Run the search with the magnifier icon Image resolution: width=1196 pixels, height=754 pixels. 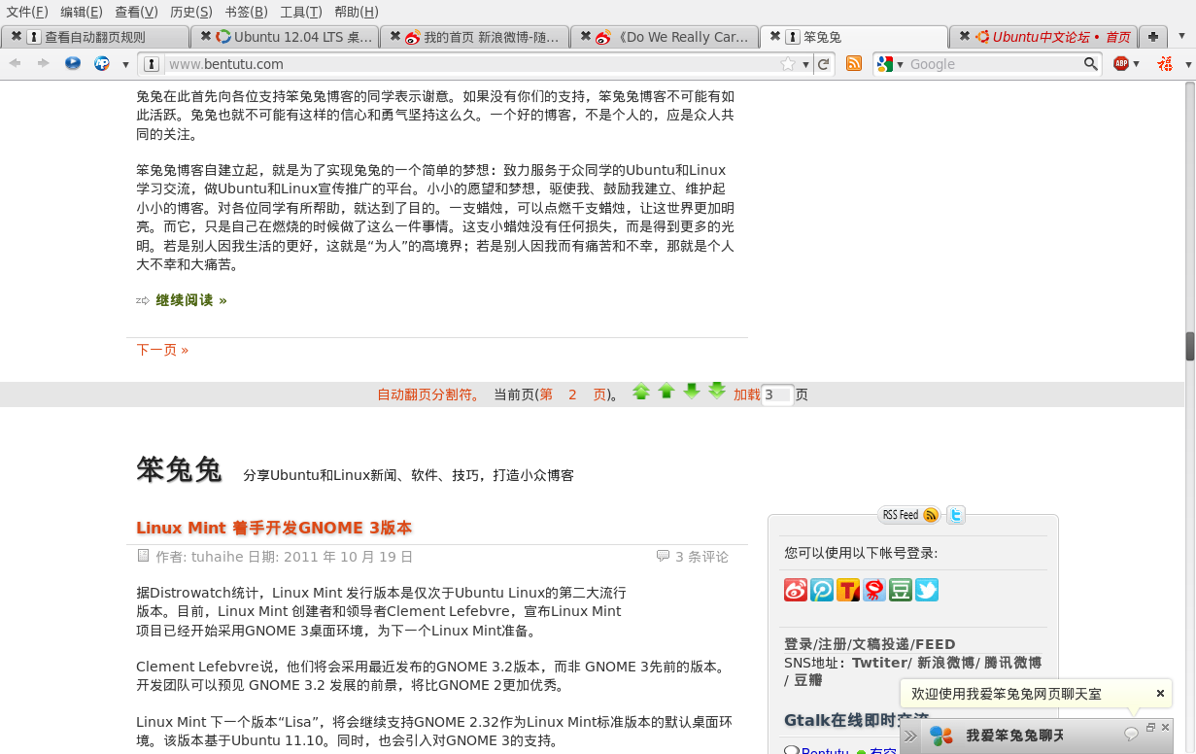(1091, 64)
